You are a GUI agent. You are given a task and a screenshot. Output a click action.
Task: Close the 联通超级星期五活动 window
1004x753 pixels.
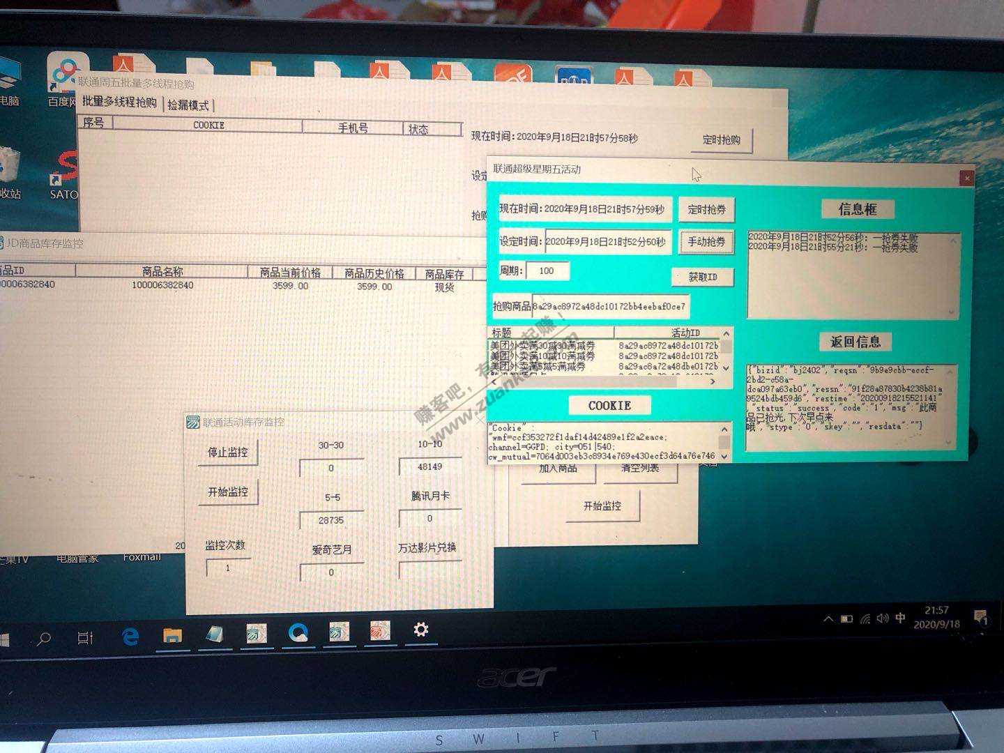(966, 178)
